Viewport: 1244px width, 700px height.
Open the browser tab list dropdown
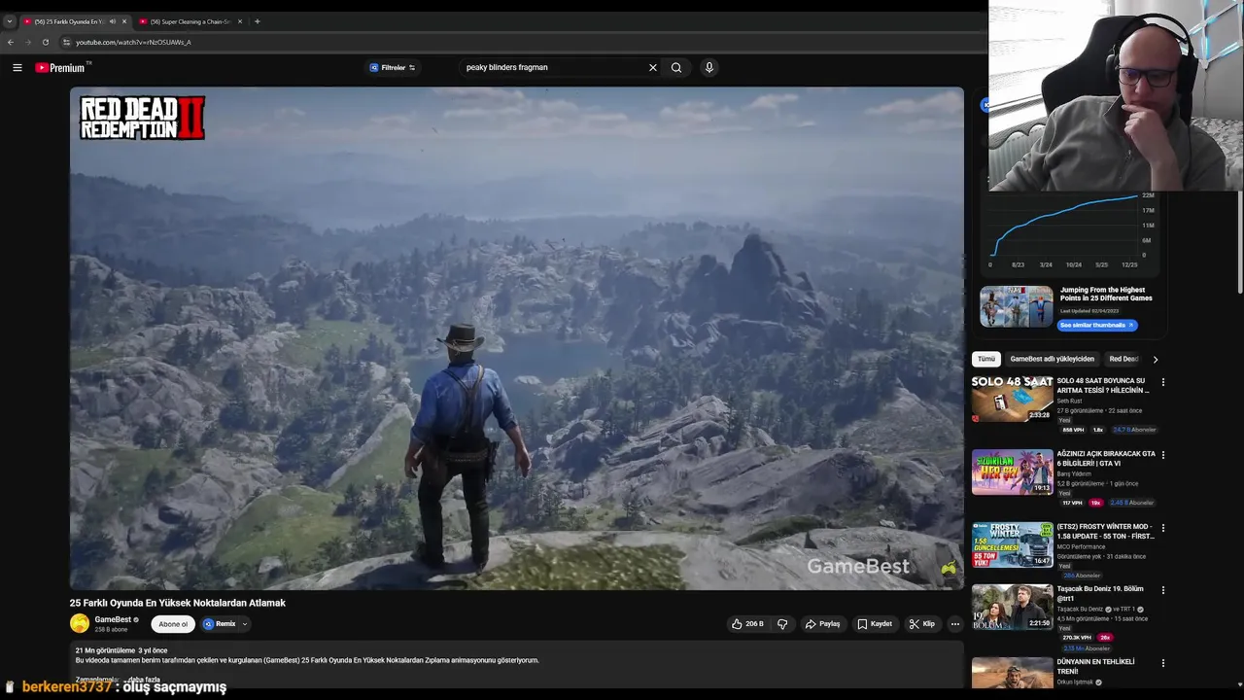pyautogui.click(x=10, y=21)
